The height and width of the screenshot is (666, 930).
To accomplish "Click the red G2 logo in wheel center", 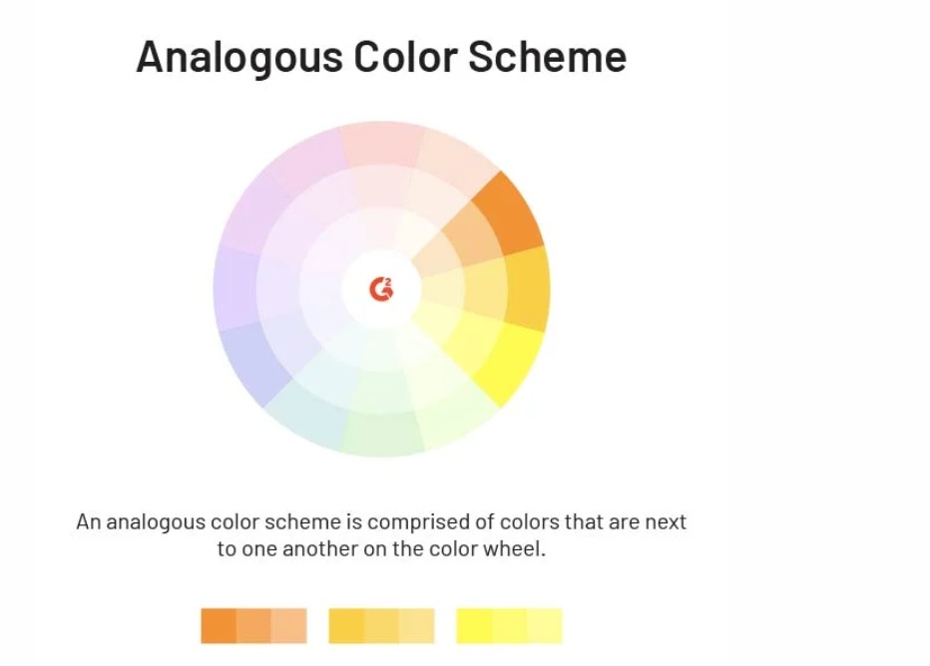I will (381, 288).
